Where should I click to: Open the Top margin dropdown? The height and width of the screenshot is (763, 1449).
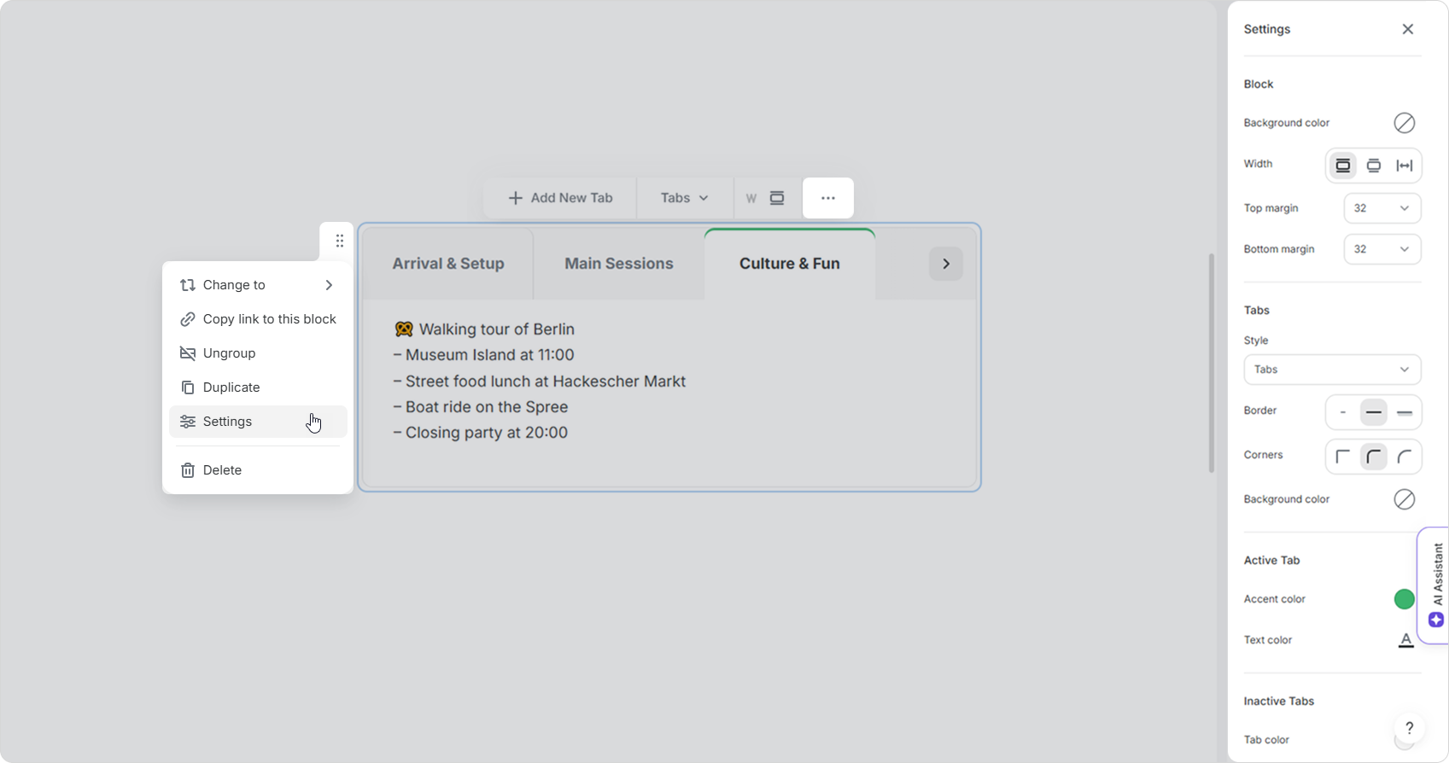click(1382, 208)
